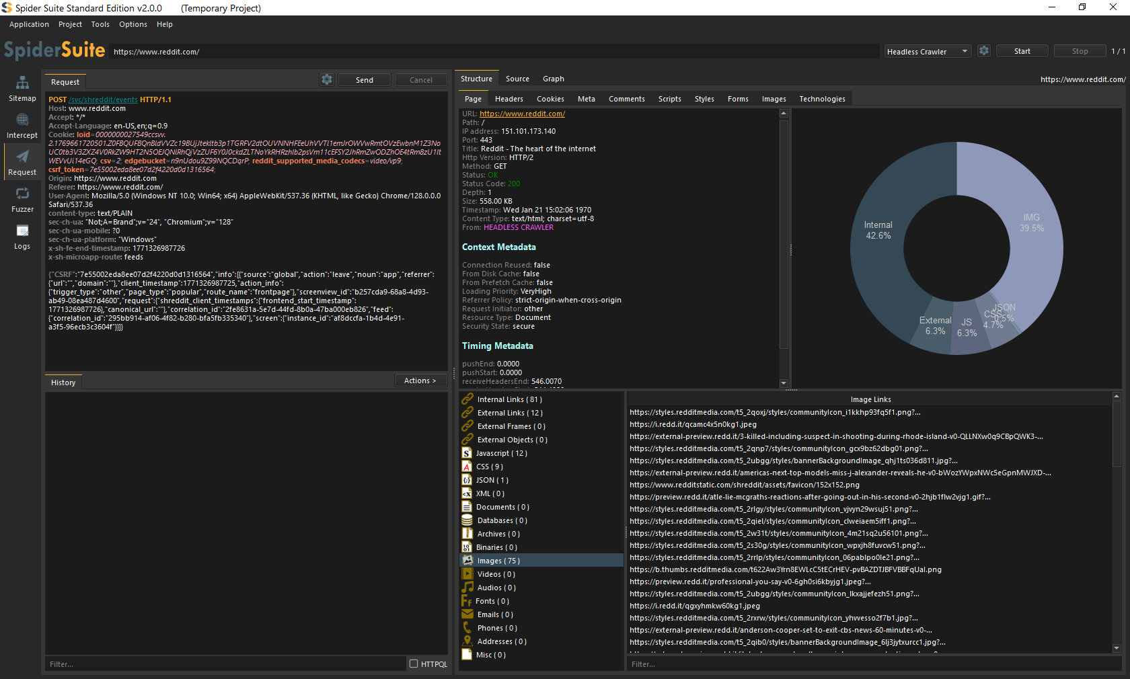1130x679 pixels.
Task: Open the Headless Crawler dropdown
Action: point(927,52)
